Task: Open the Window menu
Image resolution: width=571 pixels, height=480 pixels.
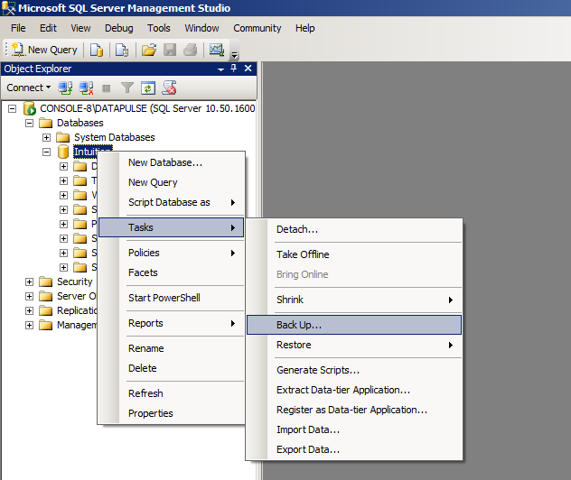Action: point(201,28)
